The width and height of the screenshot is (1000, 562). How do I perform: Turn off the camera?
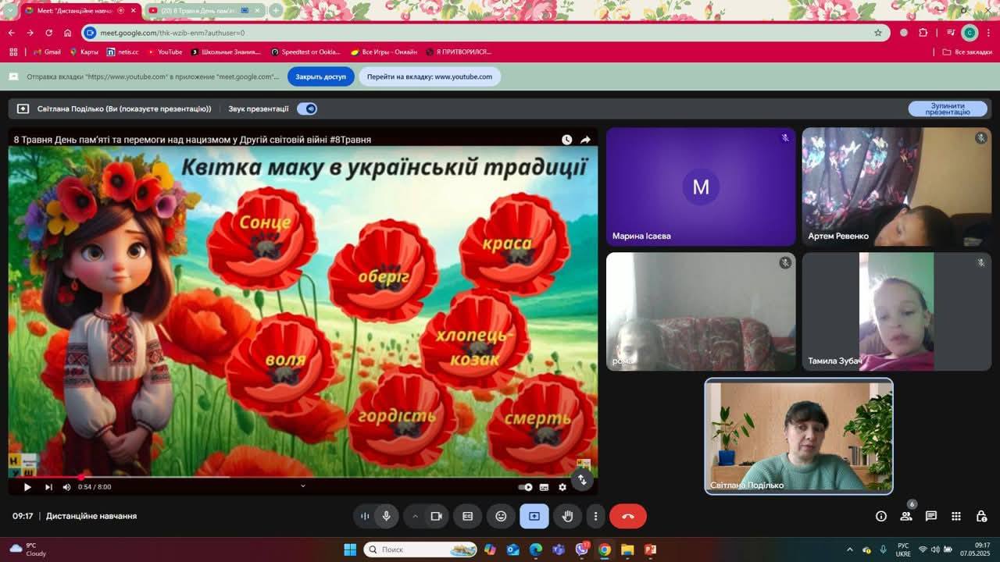(x=437, y=516)
